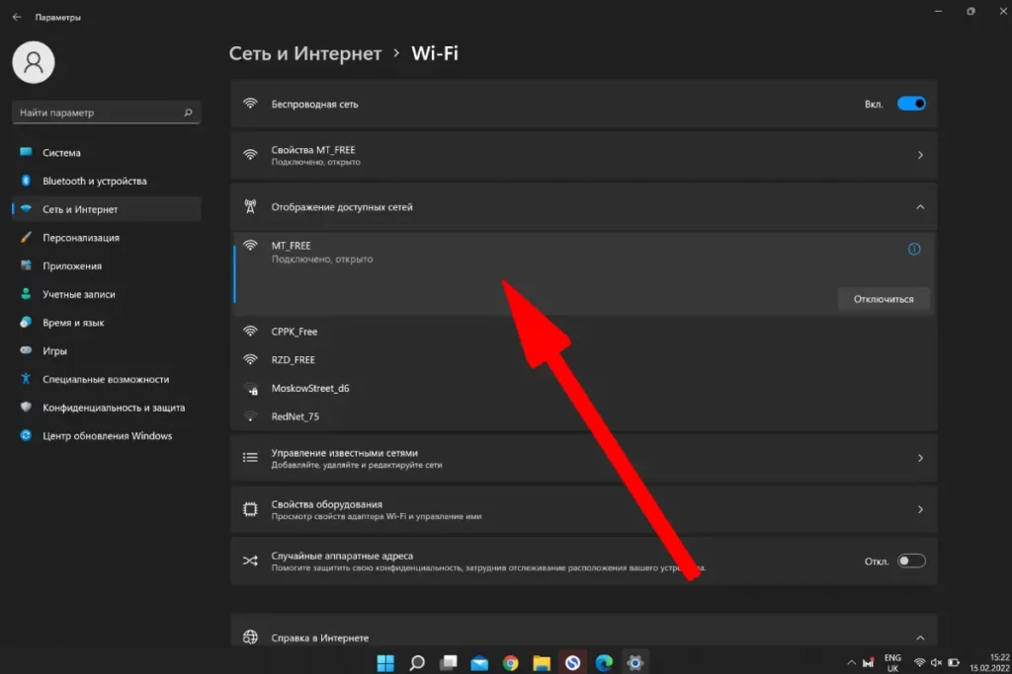Screen dimensions: 1012x674
Task: Open Свойства MT_FREE settings row
Action: 583,155
